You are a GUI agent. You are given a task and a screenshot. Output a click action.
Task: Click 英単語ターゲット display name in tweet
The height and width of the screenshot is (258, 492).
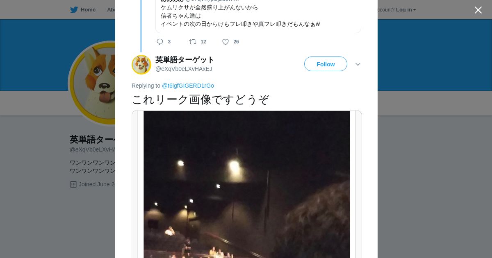[184, 60]
